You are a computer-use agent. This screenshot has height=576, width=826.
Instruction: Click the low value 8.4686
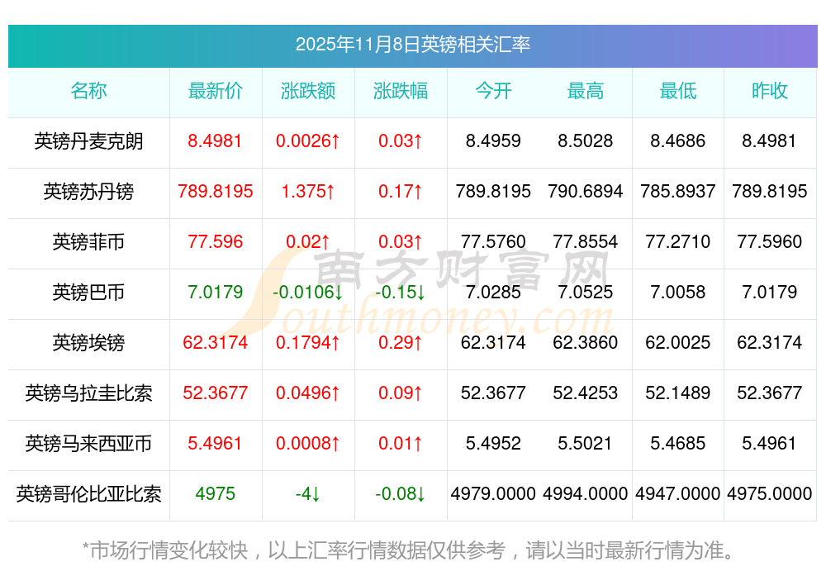pyautogui.click(x=678, y=141)
